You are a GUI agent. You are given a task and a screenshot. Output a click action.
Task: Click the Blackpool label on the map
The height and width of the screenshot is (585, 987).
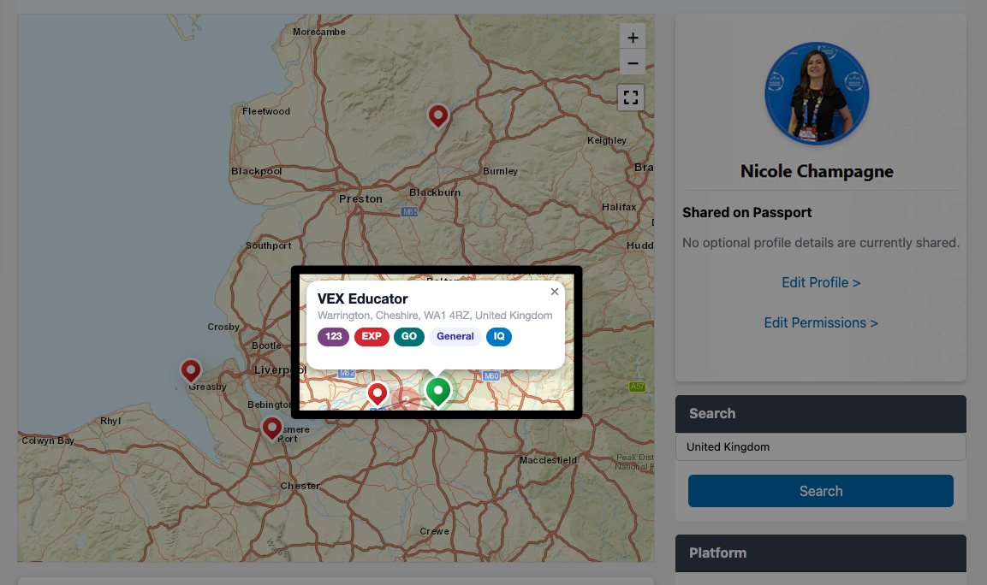tap(256, 171)
